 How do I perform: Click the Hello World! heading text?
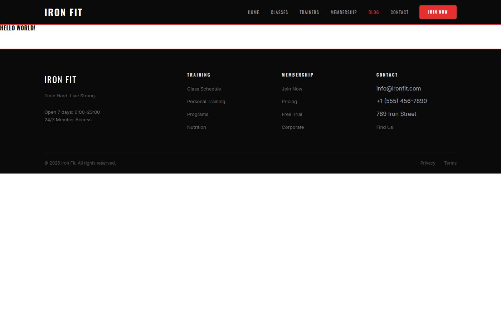point(18,28)
